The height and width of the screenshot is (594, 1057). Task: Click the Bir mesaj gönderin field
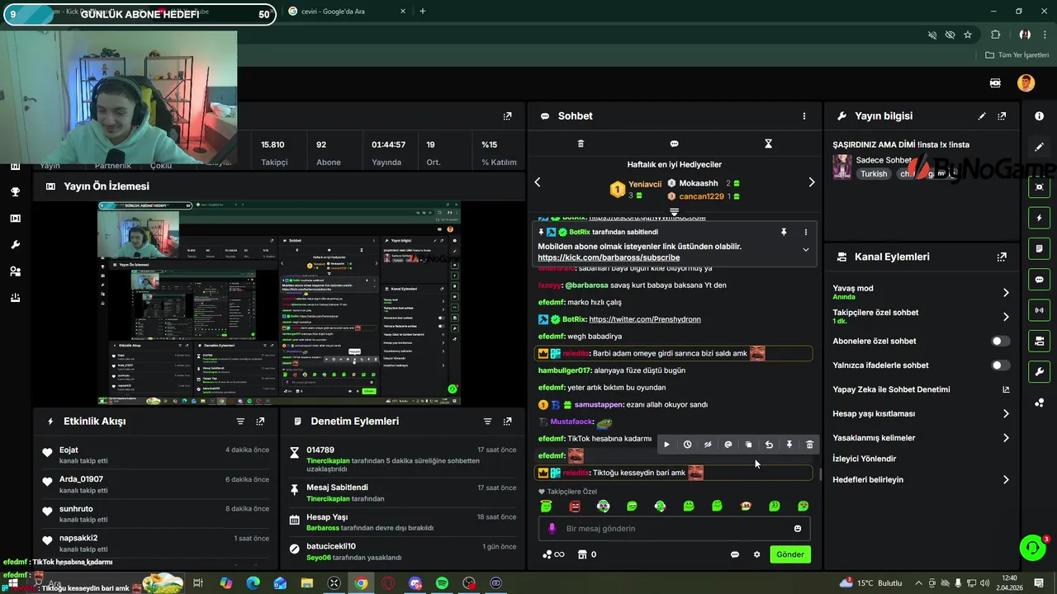coord(674,529)
